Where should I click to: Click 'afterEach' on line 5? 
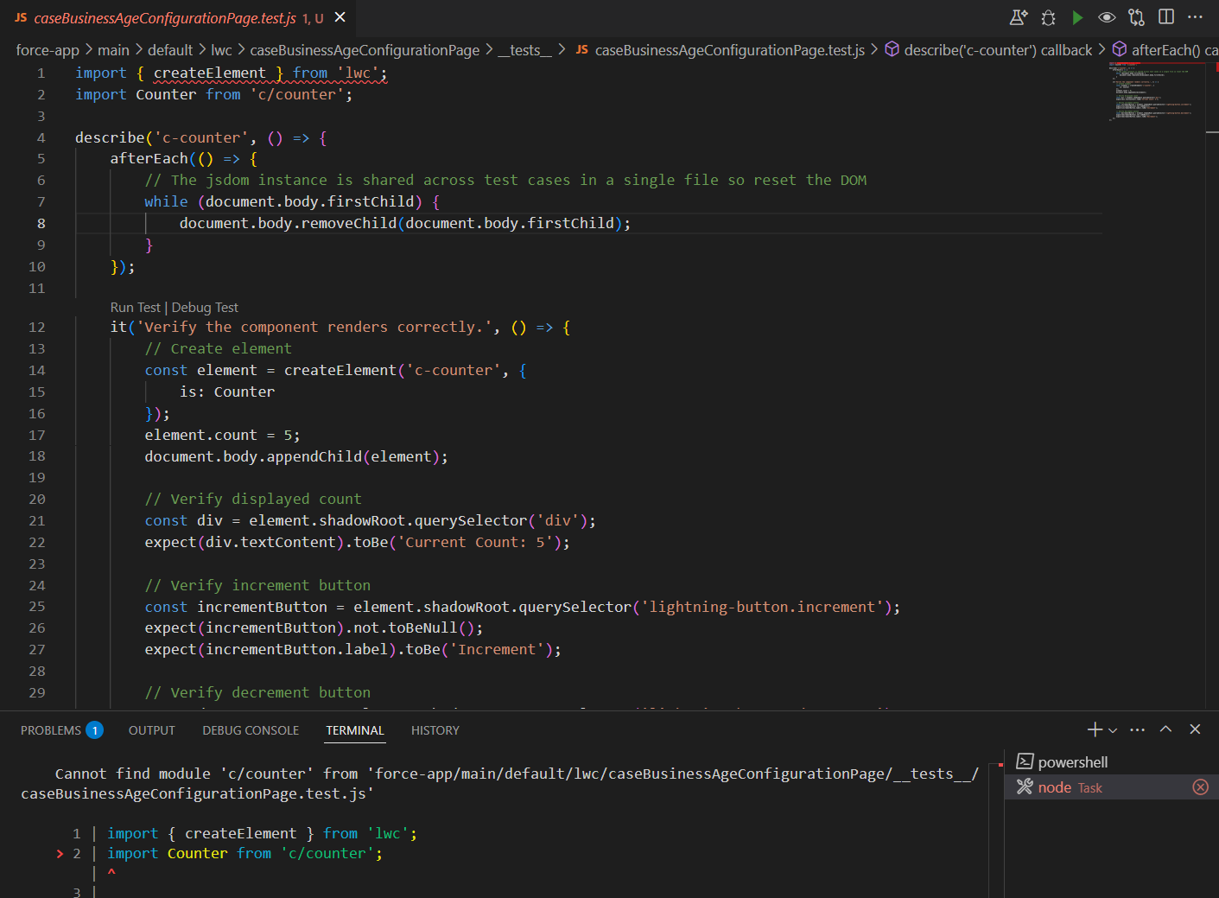pyautogui.click(x=149, y=158)
